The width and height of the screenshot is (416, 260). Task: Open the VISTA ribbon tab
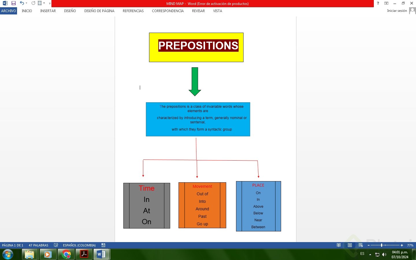pos(218,11)
